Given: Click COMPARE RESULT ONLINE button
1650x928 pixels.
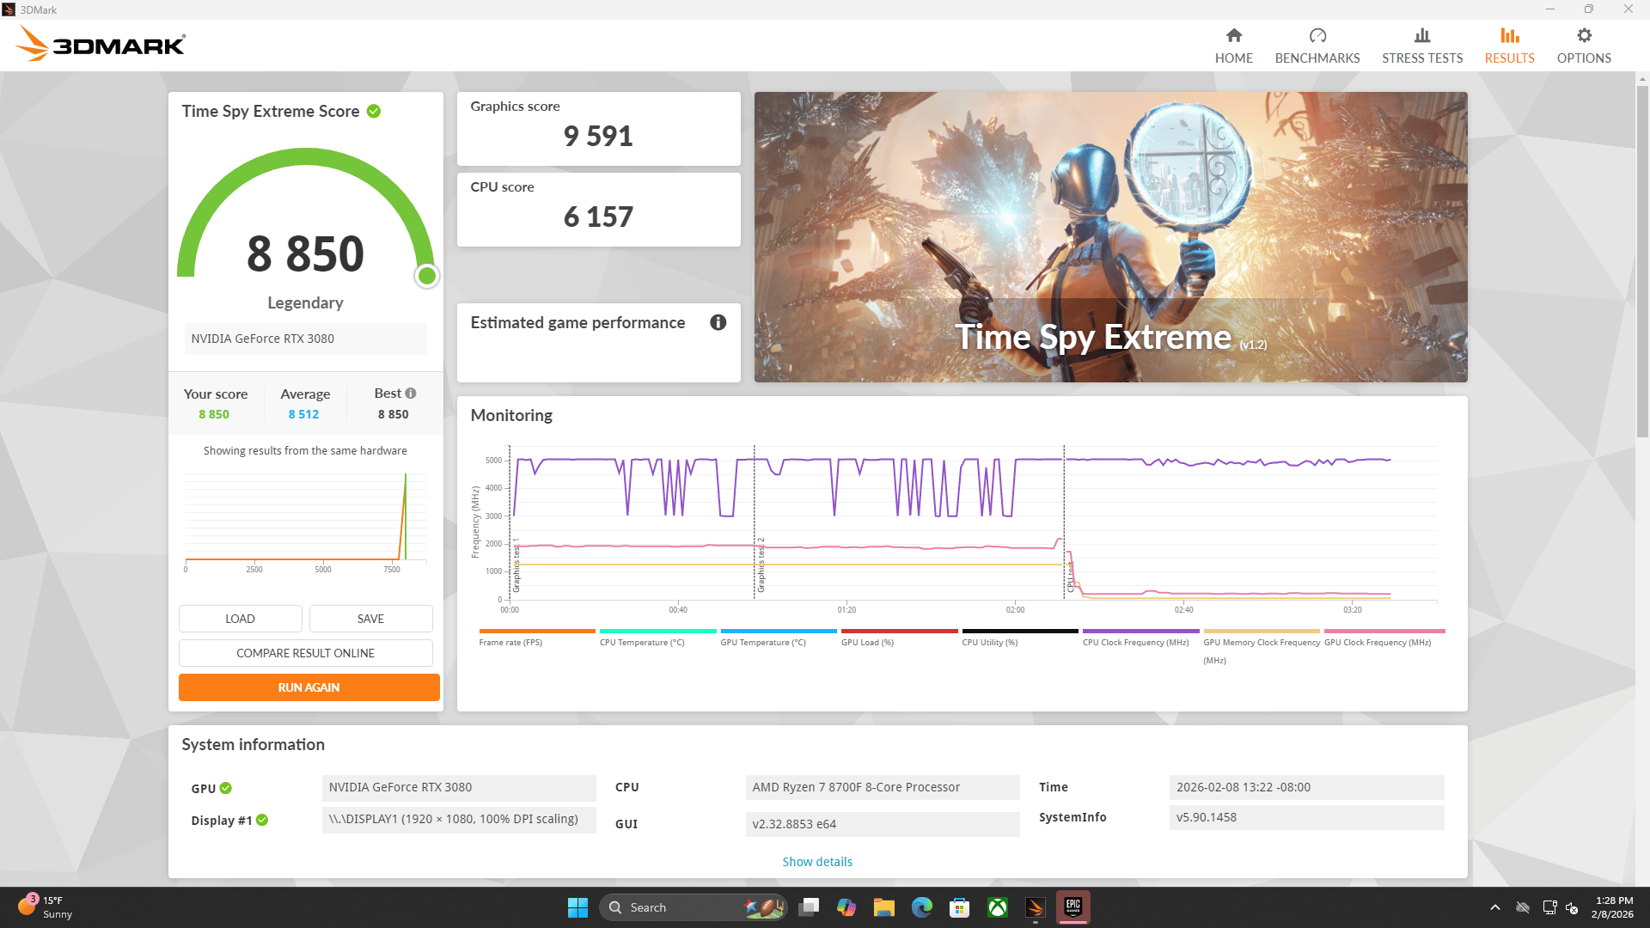Looking at the screenshot, I should (x=305, y=653).
